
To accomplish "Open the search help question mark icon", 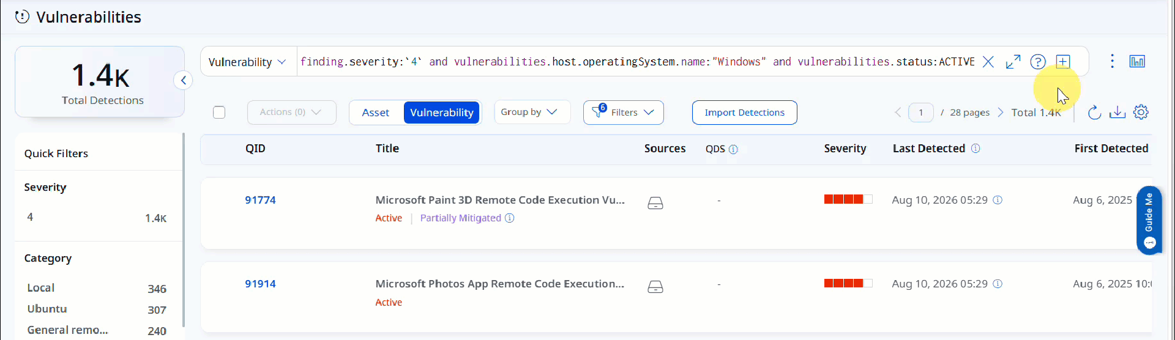I will click(x=1038, y=62).
